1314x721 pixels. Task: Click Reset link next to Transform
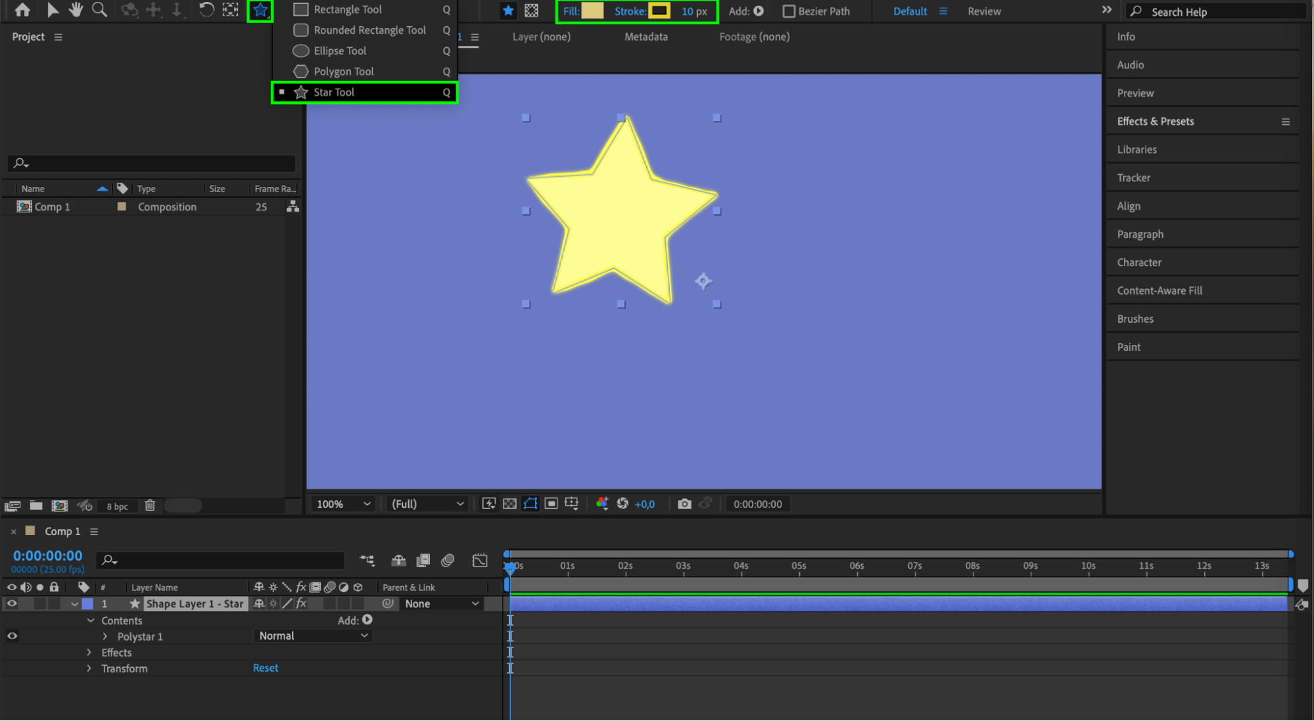point(266,668)
